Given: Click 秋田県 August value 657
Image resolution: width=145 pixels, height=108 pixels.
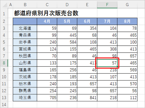Looking at the screenshot, I should [x=127, y=56].
